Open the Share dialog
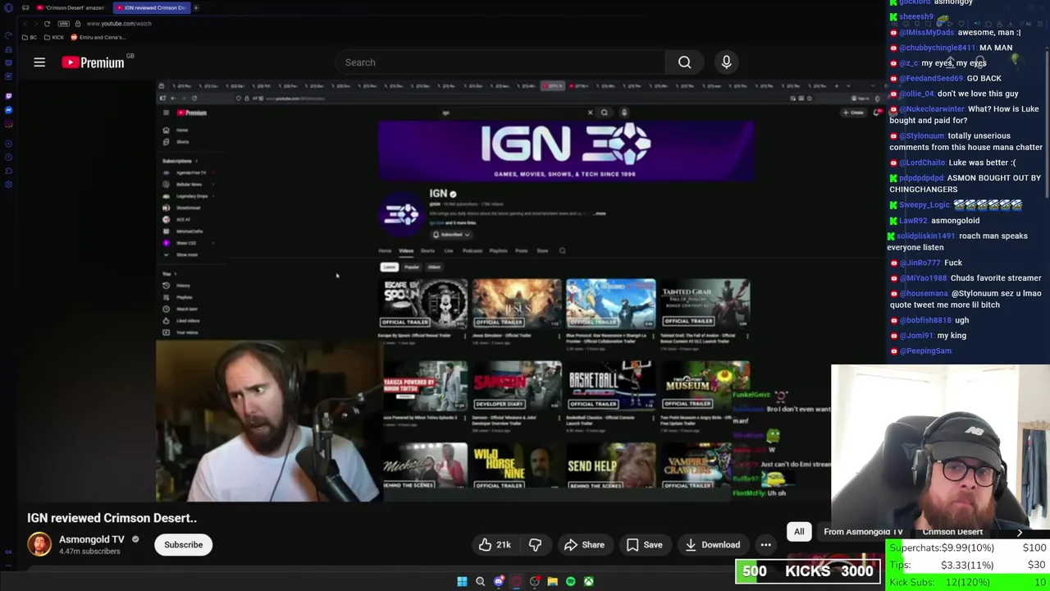Image resolution: width=1050 pixels, height=591 pixels. click(584, 545)
